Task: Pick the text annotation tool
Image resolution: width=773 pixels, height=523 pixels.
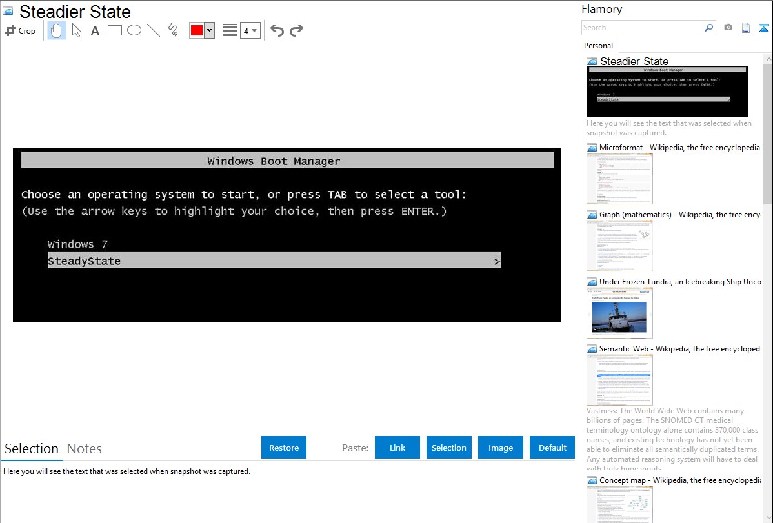Action: click(95, 30)
